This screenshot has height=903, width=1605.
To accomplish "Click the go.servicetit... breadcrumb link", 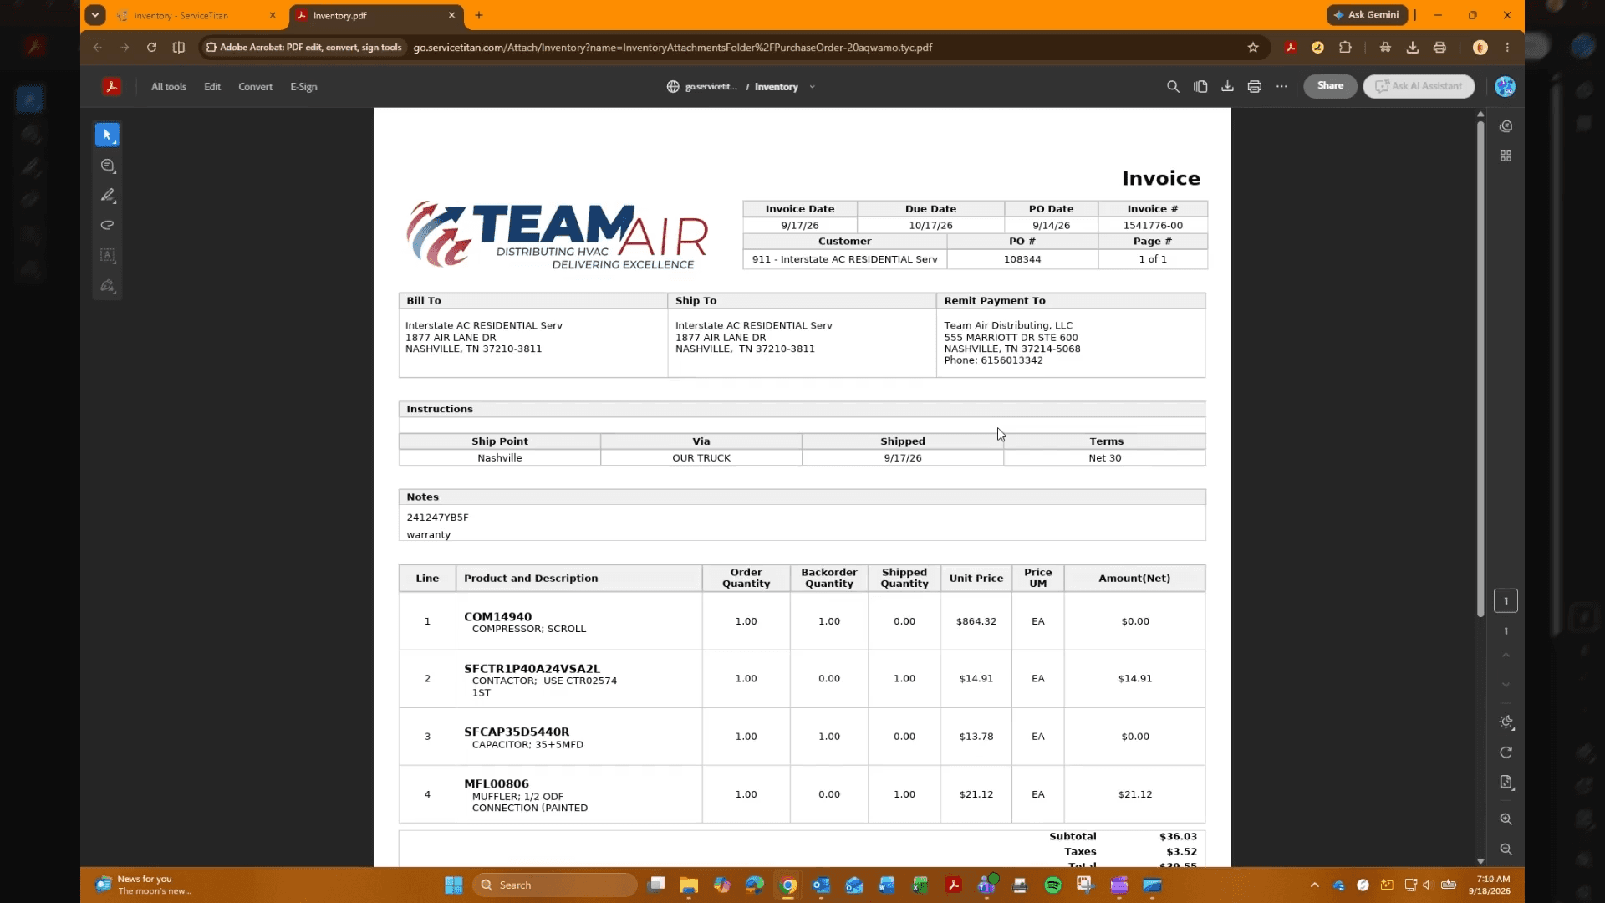I will tap(711, 87).
